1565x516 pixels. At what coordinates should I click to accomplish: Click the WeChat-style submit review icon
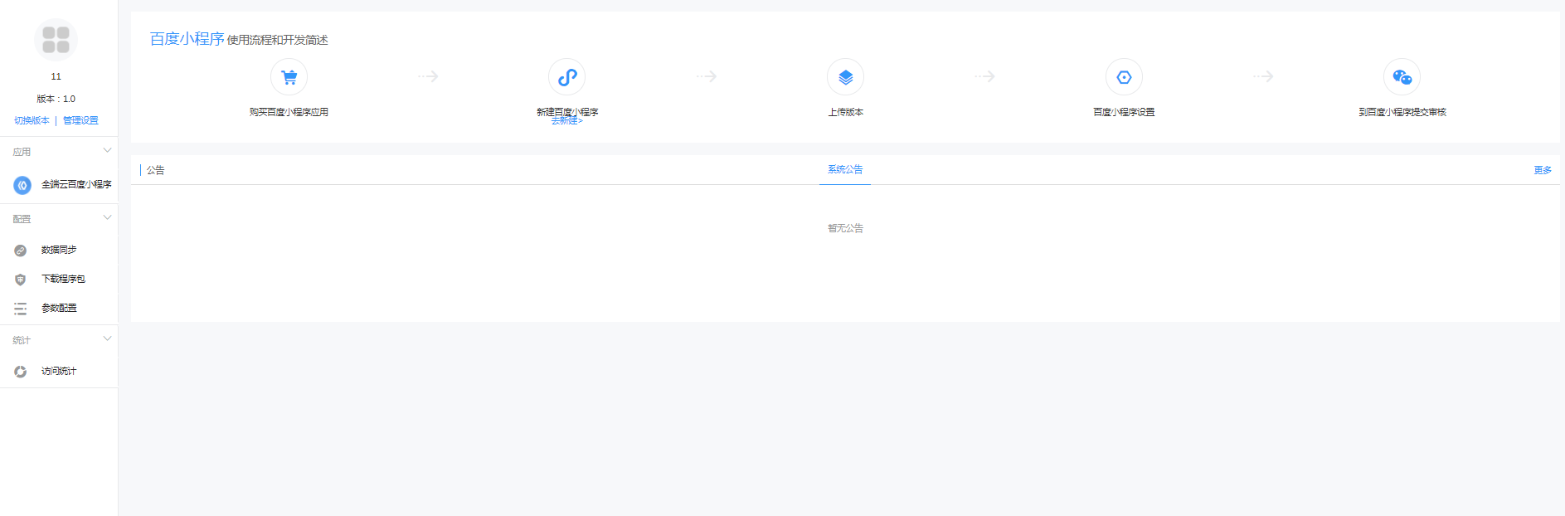(x=1402, y=77)
